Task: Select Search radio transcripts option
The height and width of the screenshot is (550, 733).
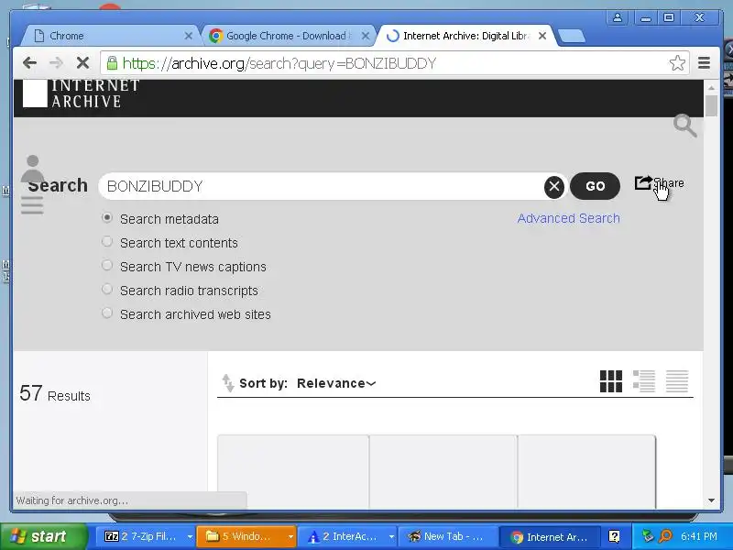Action: (107, 290)
